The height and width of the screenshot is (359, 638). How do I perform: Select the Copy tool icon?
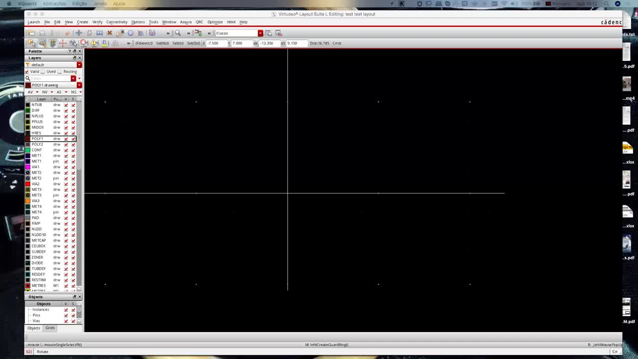(x=89, y=33)
